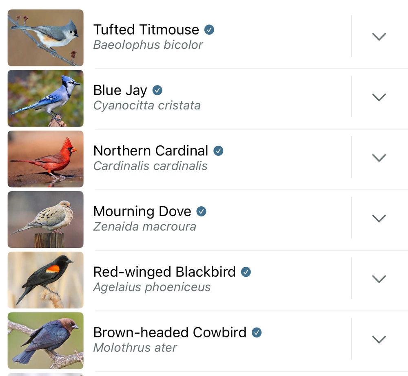Tap the scientific name Cyanocitta cristata
Screen dimensions: 408x376
(147, 106)
